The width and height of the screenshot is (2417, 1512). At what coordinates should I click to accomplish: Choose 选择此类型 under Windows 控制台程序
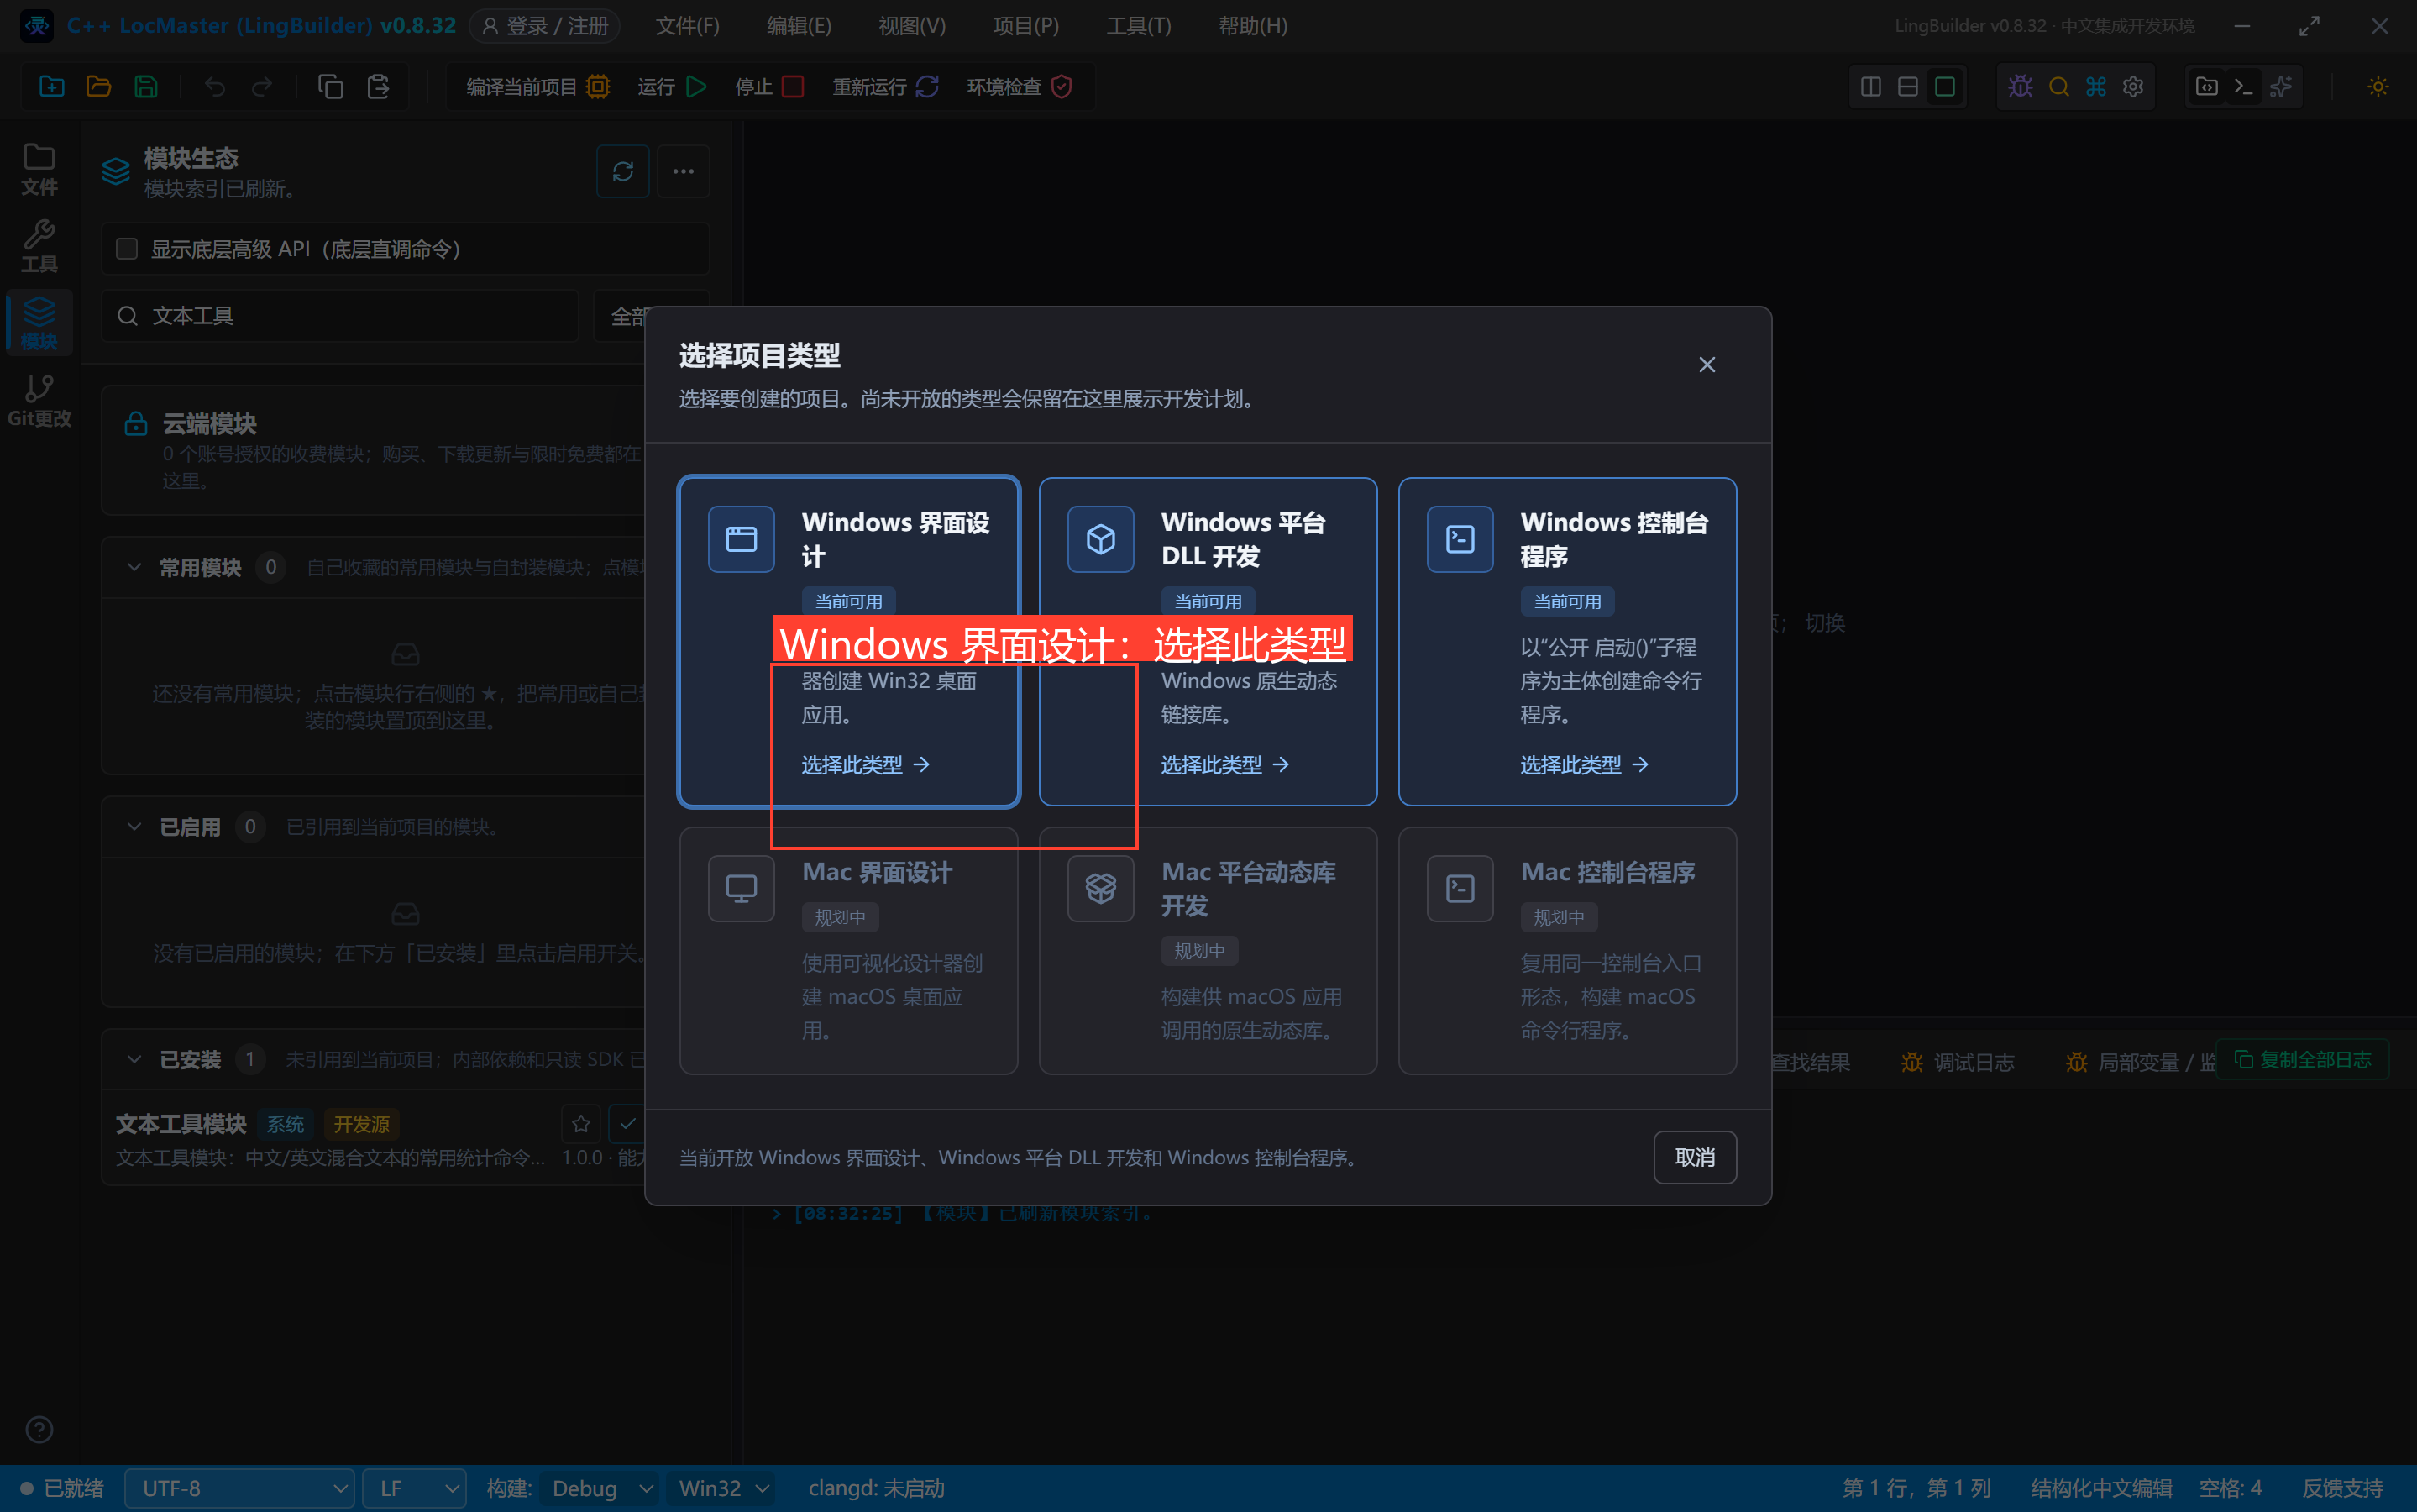click(1585, 765)
